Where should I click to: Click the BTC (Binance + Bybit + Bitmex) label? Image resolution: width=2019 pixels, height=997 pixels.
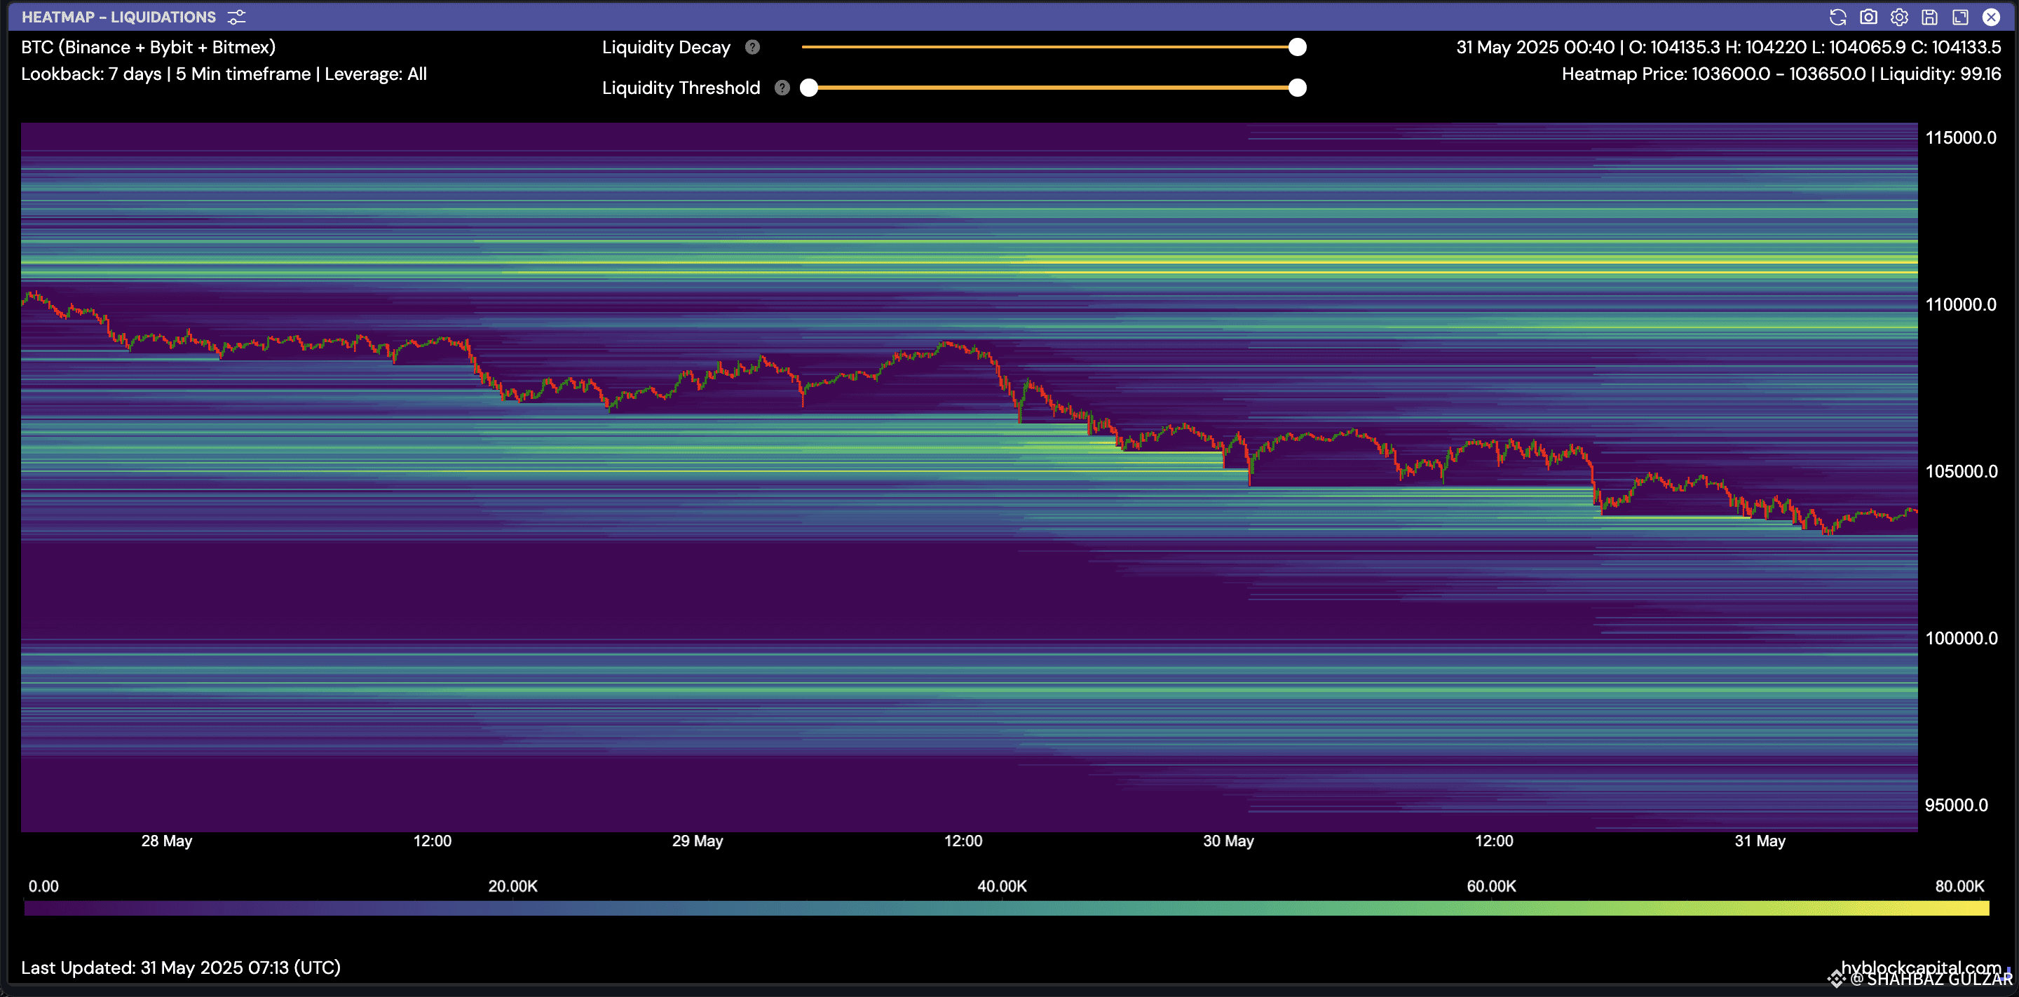(148, 47)
